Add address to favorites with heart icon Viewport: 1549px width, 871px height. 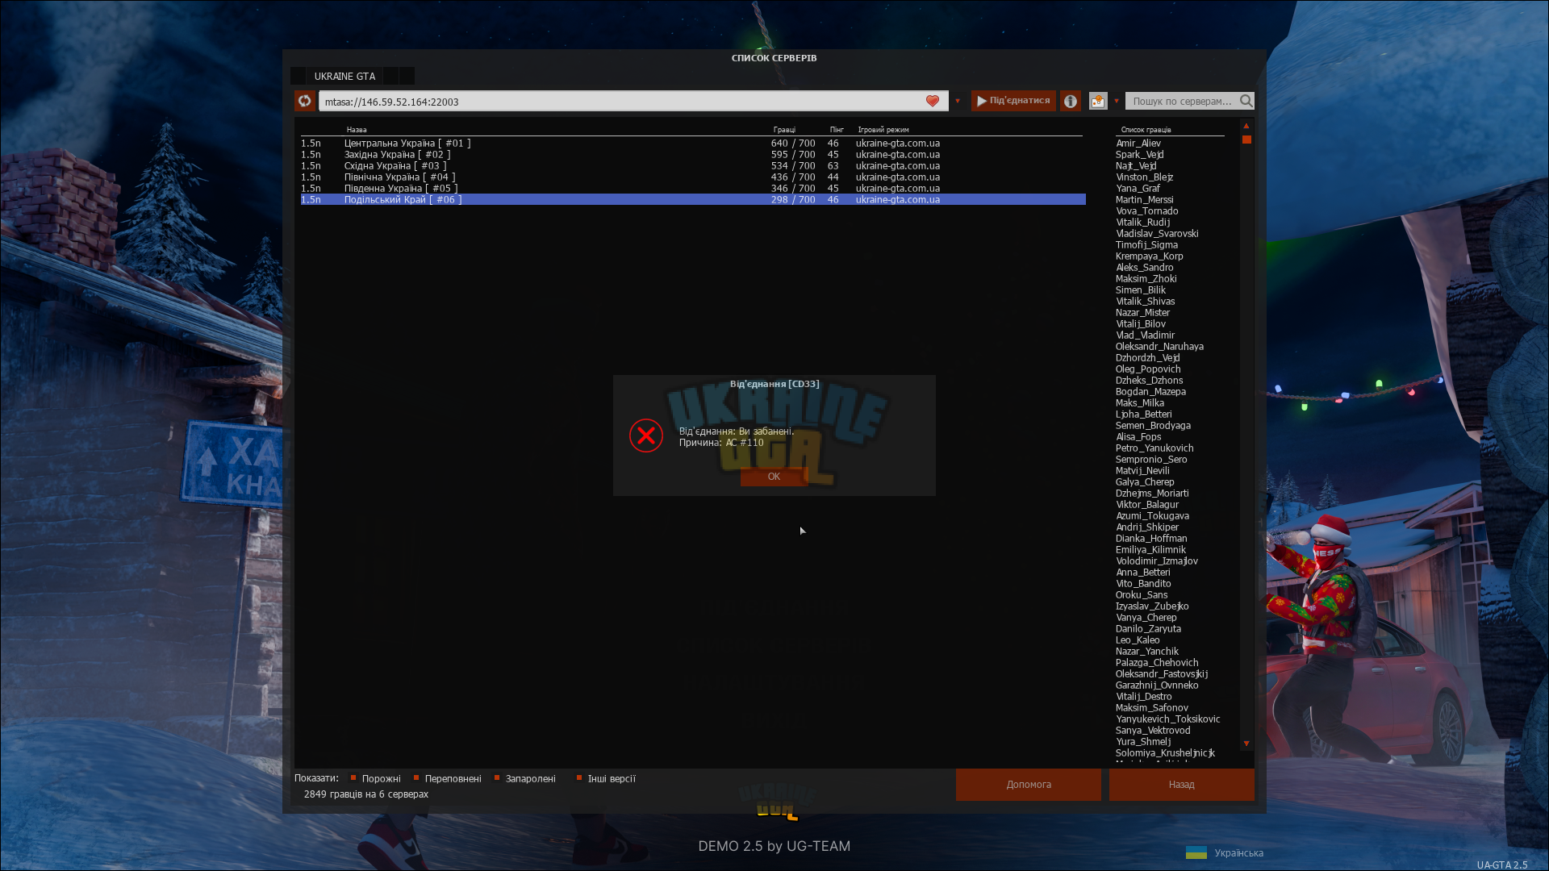[933, 101]
